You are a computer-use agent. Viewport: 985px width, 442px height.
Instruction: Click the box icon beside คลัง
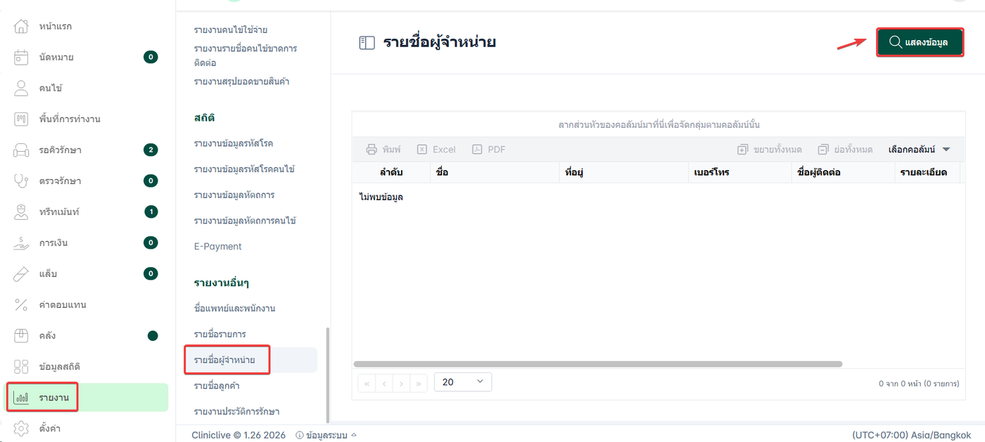tap(22, 336)
